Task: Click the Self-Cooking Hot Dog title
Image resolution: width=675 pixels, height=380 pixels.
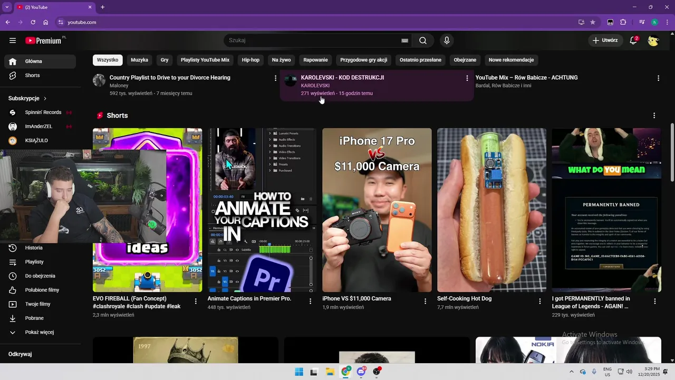Action: (x=464, y=299)
